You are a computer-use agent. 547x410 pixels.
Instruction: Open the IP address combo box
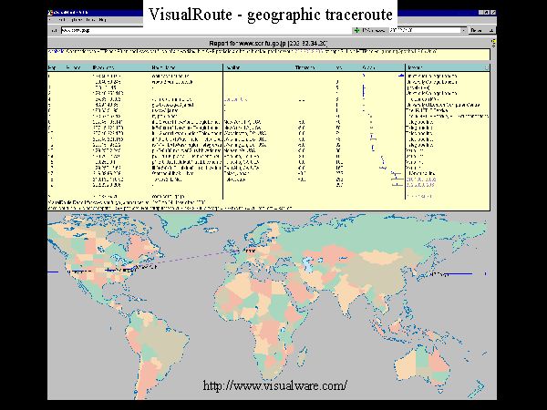click(427, 30)
